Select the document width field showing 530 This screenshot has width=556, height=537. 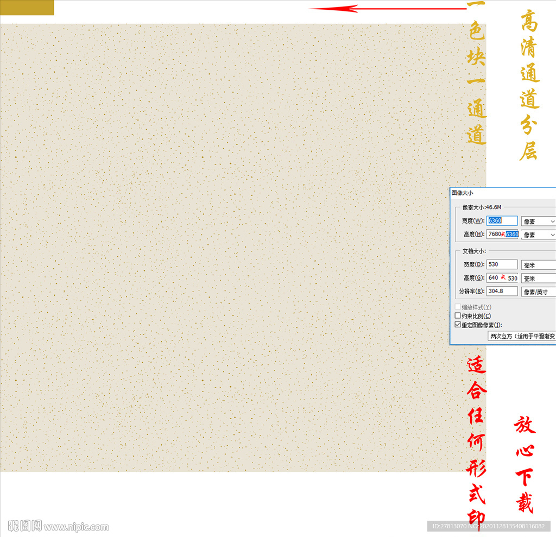tap(502, 264)
